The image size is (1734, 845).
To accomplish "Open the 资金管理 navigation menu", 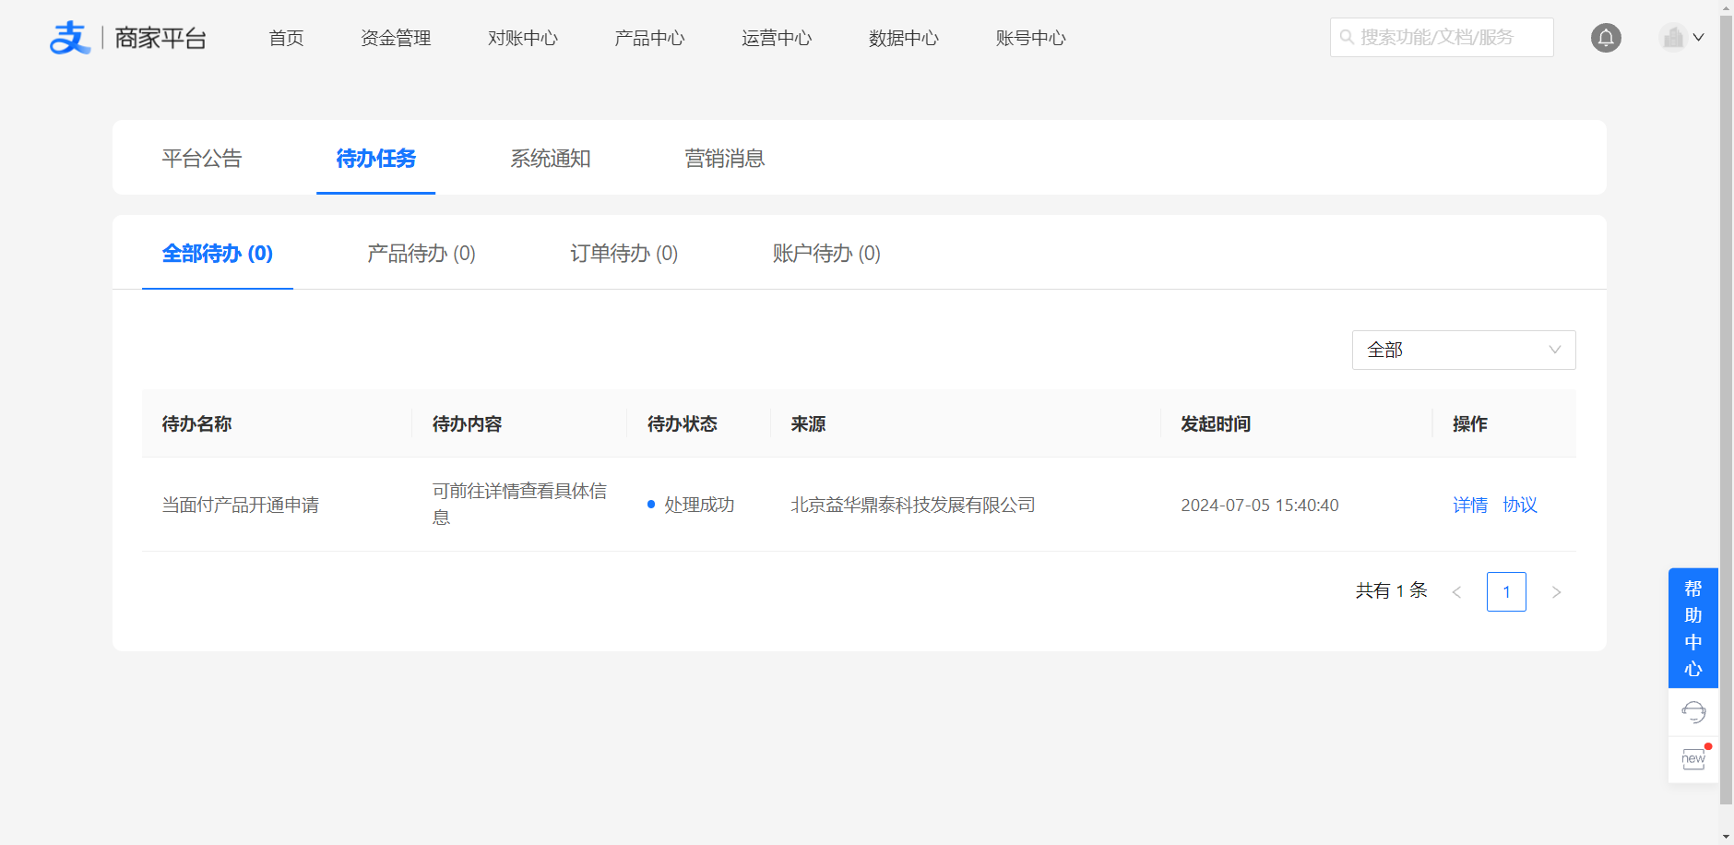I will (x=396, y=38).
